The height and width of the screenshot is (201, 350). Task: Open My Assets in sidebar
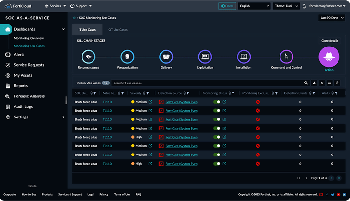coord(23,75)
